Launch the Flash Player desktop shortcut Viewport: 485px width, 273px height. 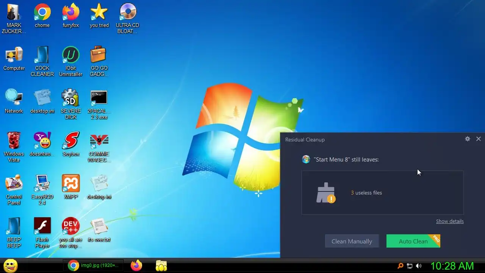[x=42, y=233]
